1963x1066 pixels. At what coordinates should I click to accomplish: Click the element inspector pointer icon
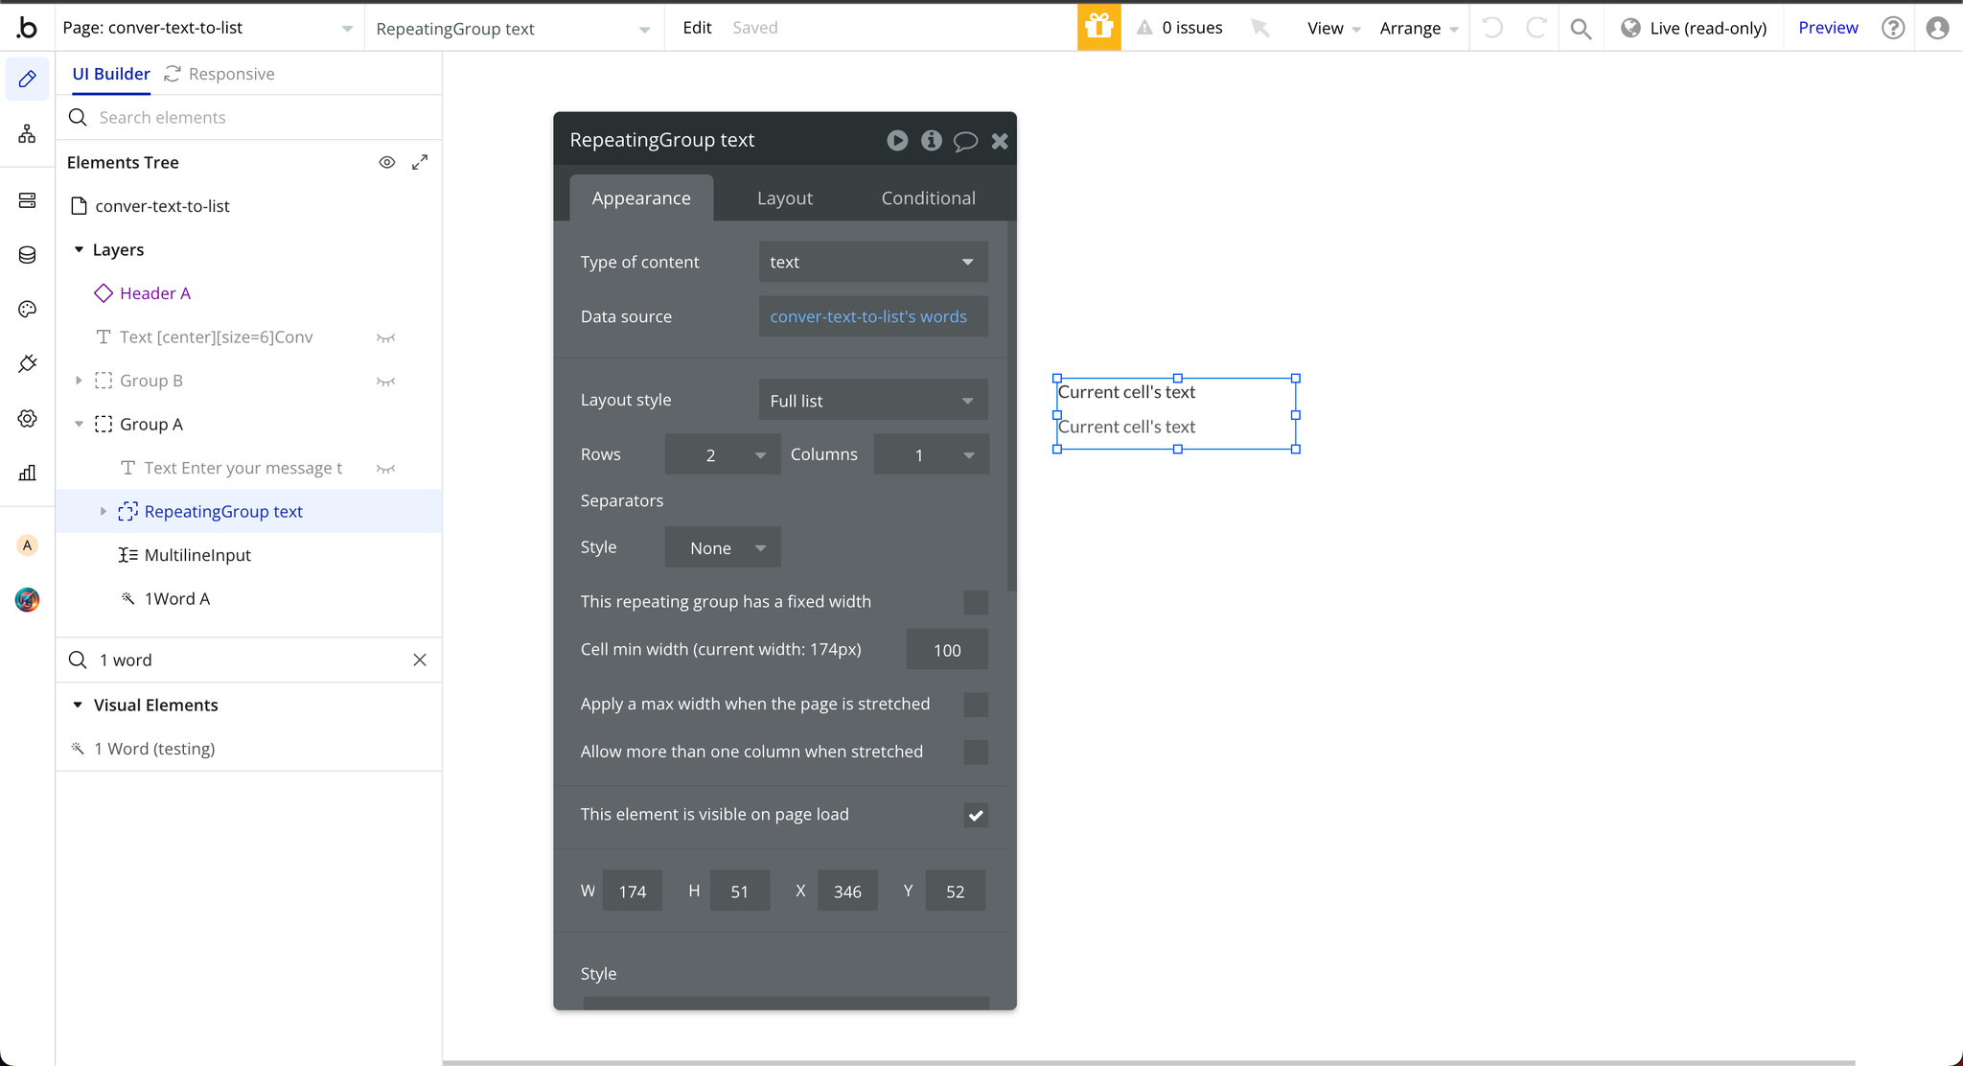(1260, 28)
